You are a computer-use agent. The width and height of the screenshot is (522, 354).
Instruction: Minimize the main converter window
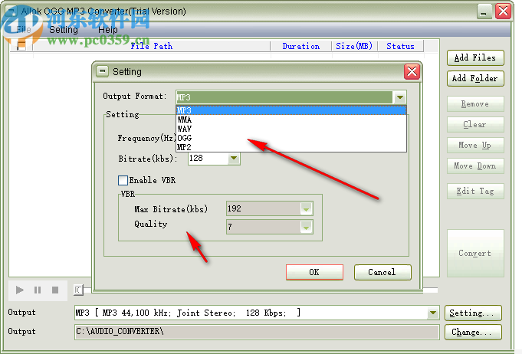pos(484,11)
